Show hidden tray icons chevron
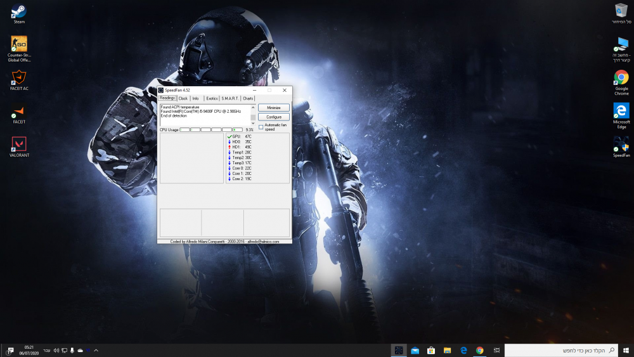This screenshot has width=634, height=357. (96, 351)
